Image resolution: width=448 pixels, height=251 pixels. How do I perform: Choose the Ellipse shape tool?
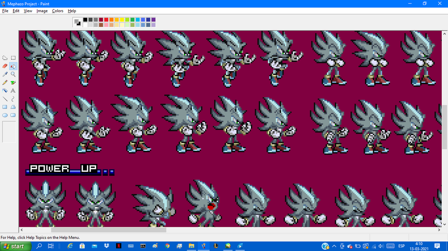(5, 115)
